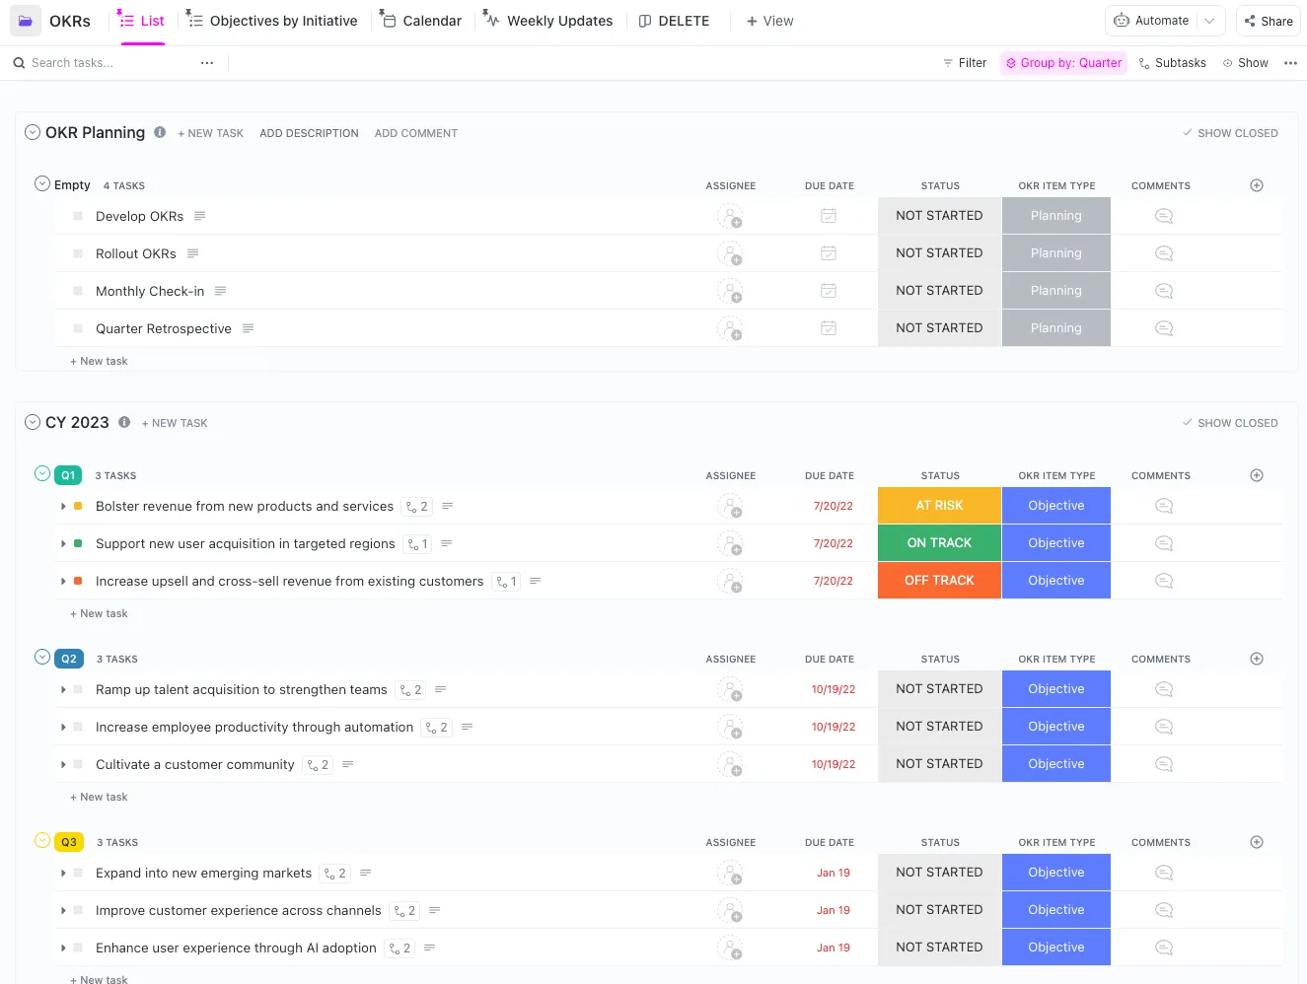Image resolution: width=1307 pixels, height=984 pixels.
Task: Open the subtask count badge on Increase upsell task
Action: click(506, 582)
